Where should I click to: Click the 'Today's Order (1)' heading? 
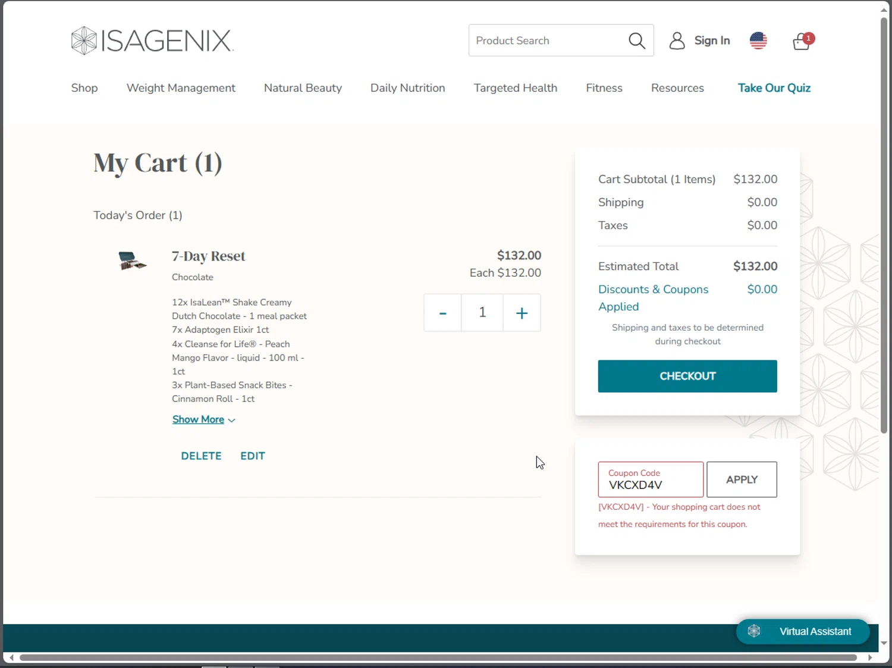[138, 215]
